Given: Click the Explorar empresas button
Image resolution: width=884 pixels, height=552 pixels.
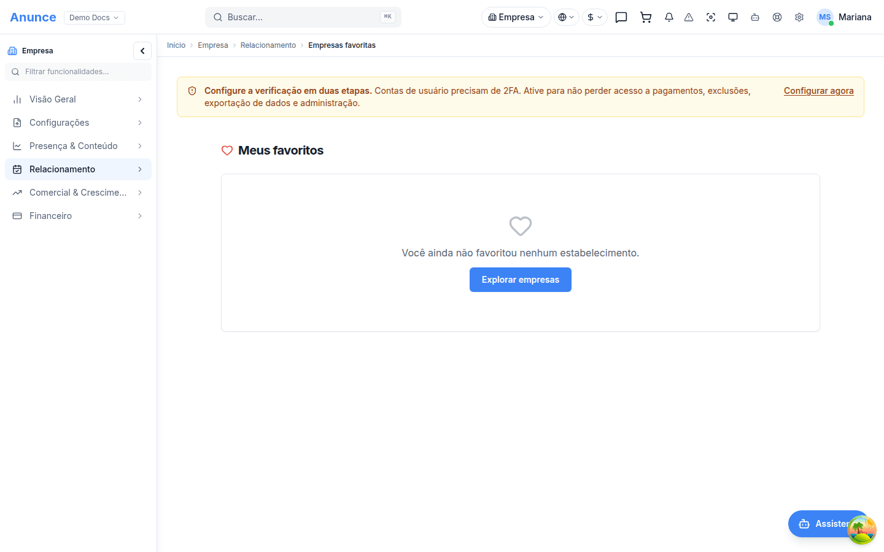Looking at the screenshot, I should point(521,280).
